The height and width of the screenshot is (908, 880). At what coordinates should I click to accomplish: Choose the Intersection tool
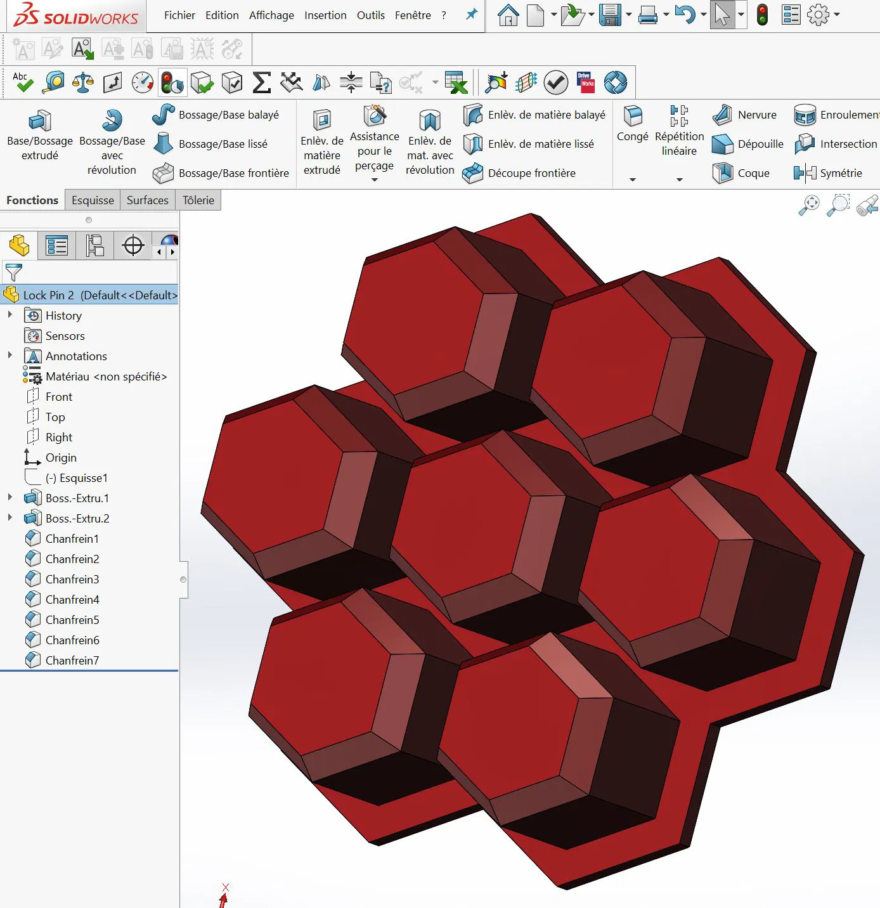tap(836, 144)
